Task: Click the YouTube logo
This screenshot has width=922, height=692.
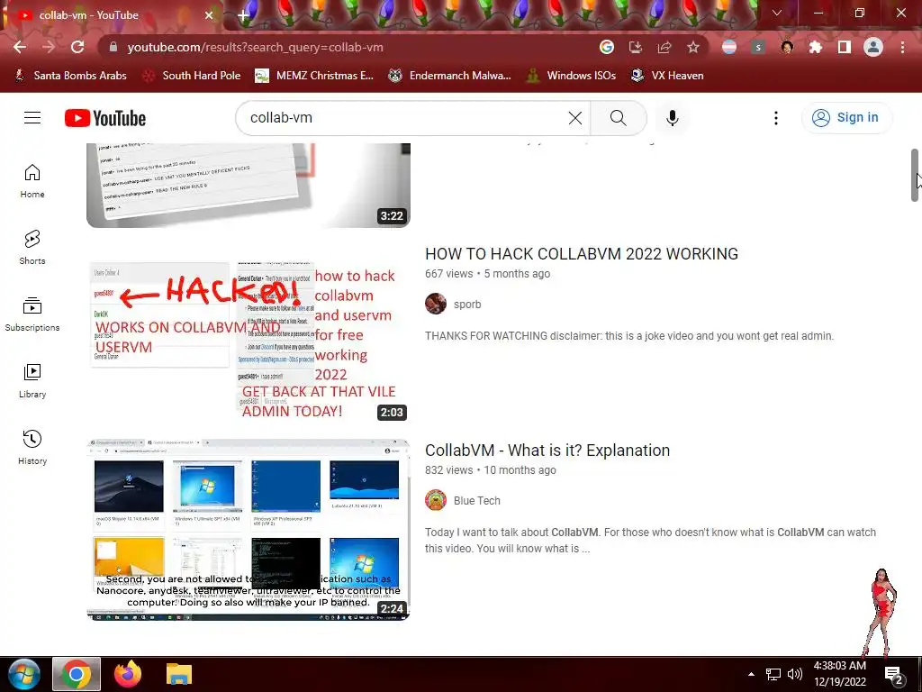Action: 105,118
